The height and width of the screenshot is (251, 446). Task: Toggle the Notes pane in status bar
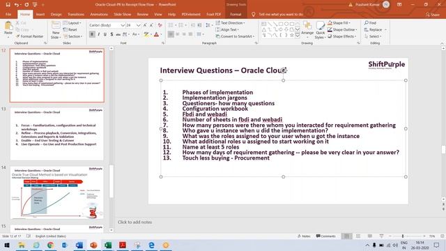pos(304,236)
